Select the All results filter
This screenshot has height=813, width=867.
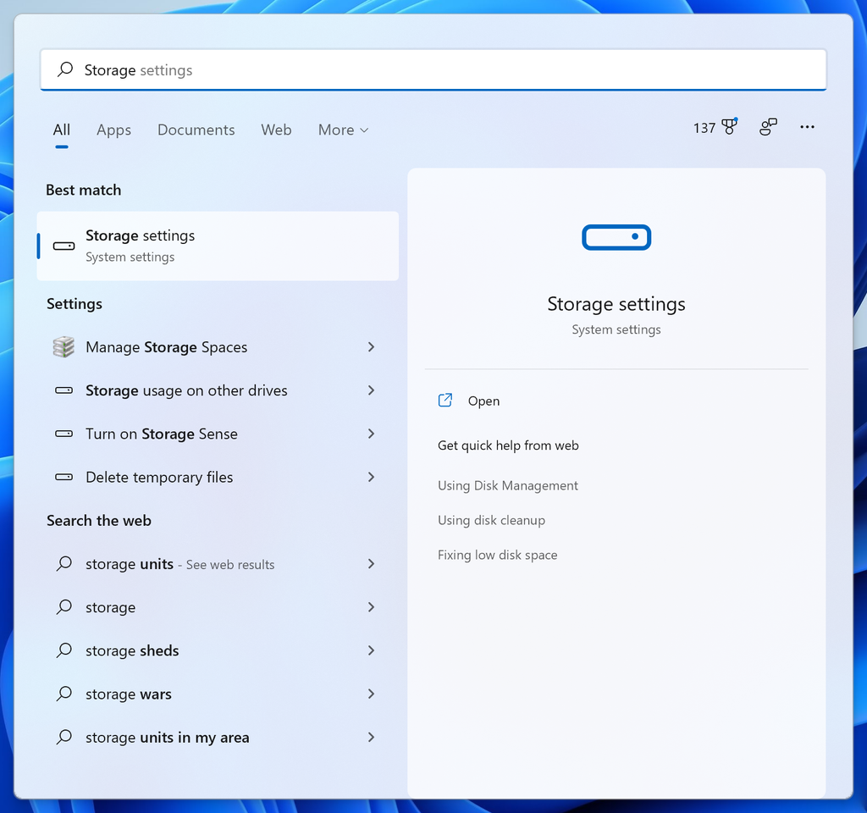click(x=61, y=130)
